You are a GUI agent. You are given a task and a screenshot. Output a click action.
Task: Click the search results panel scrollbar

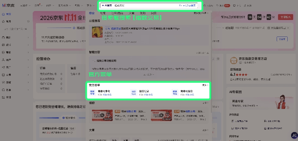click(x=211, y=63)
